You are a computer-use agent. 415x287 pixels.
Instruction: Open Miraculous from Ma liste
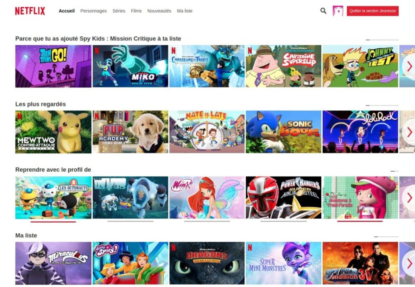click(53, 263)
